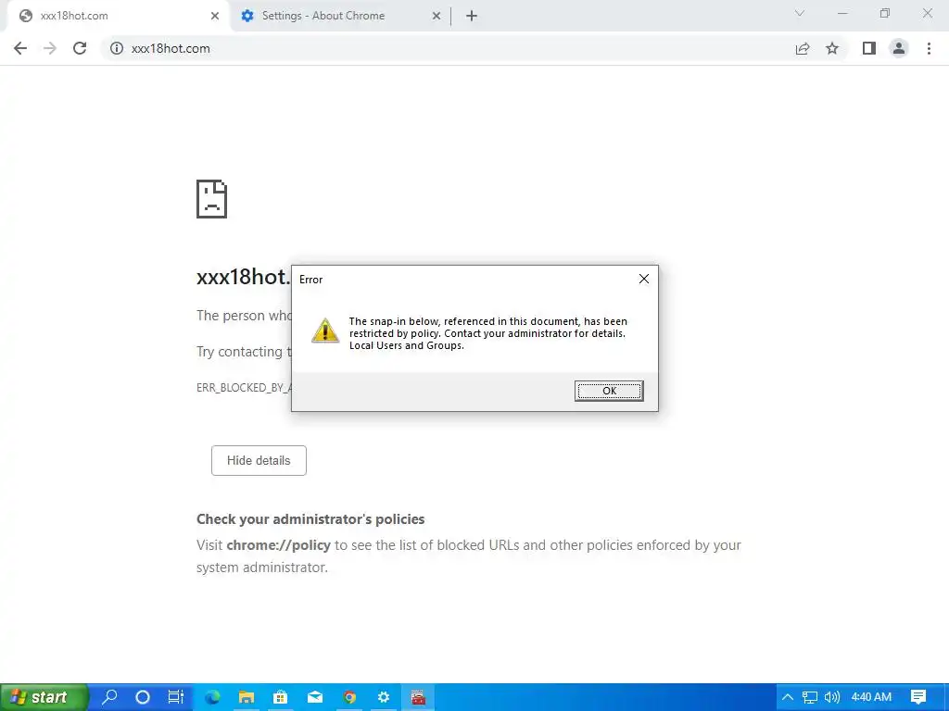Open the Chrome three-dot menu
Image resolution: width=949 pixels, height=711 pixels.
pyautogui.click(x=929, y=48)
